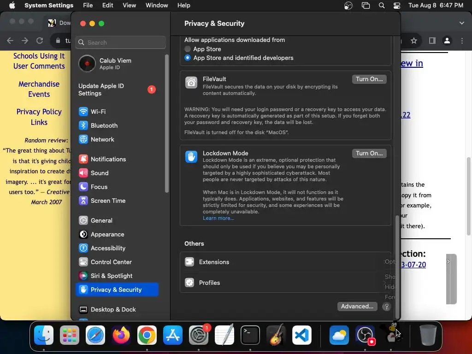Image resolution: width=472 pixels, height=354 pixels.
Task: Turn on Lockdown Mode
Action: tap(369, 153)
